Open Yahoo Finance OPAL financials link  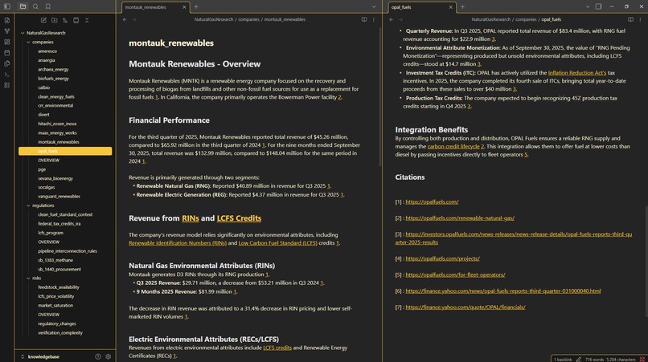click(465, 307)
